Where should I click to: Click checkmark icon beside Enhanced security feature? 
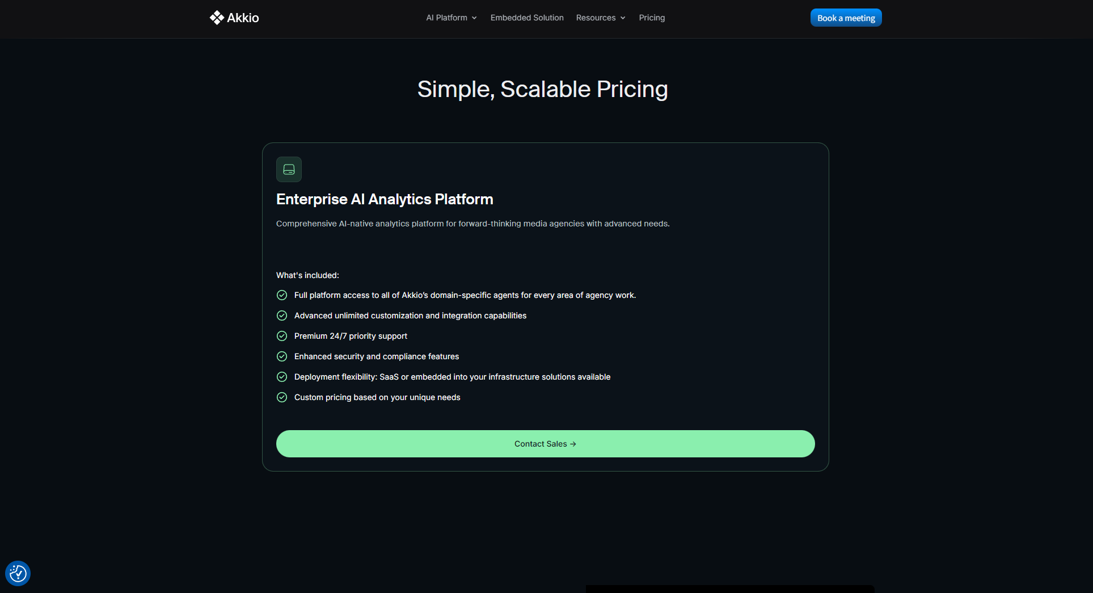[282, 356]
